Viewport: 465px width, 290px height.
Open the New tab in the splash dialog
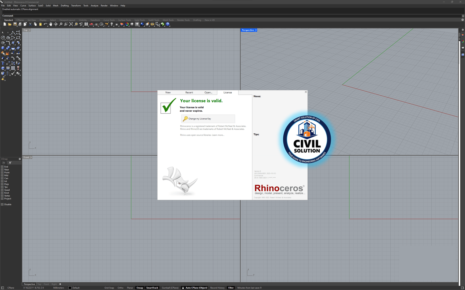tap(168, 93)
